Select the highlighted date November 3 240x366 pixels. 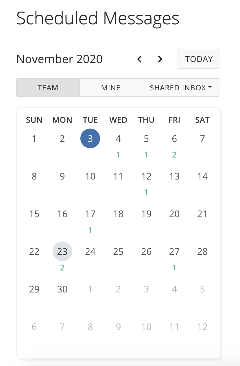coord(90,139)
